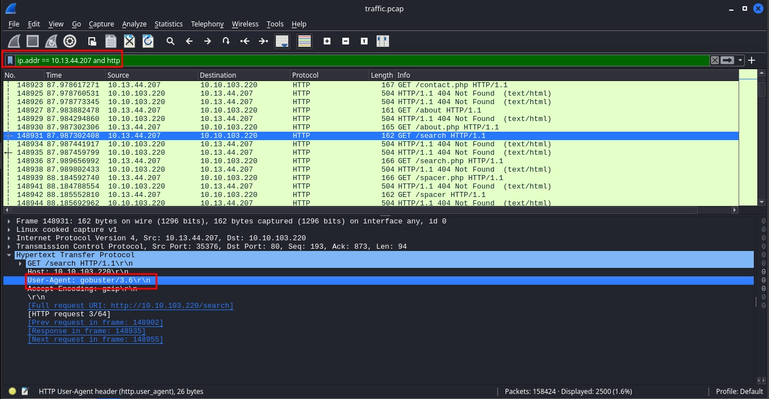Open the Analyze menu
769x399 pixels.
134,24
